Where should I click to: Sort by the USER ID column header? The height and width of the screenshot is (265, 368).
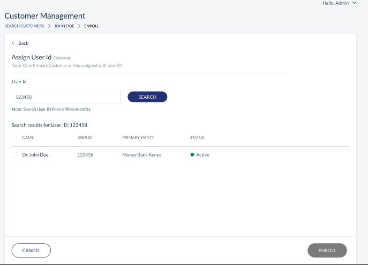point(85,137)
